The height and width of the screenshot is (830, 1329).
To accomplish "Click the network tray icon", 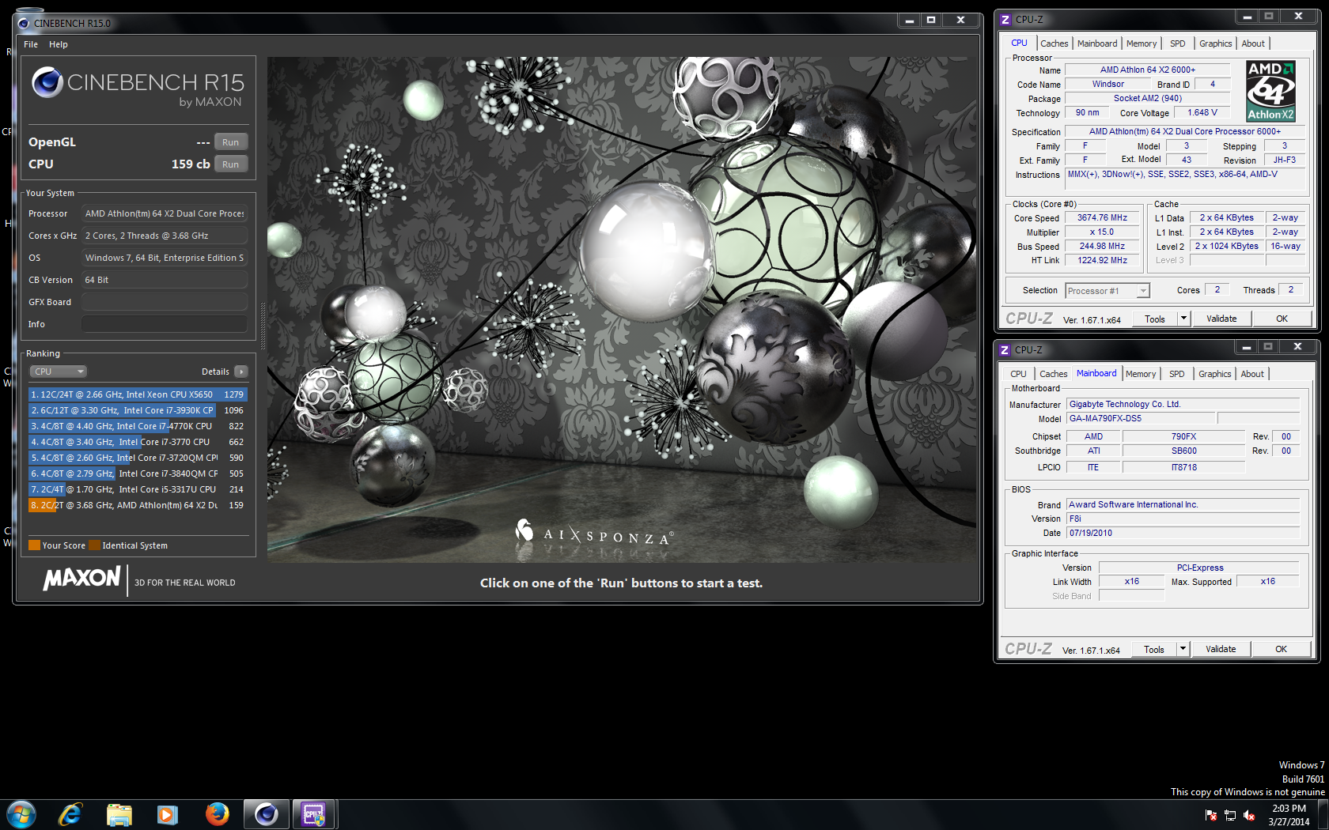I will [x=1230, y=815].
